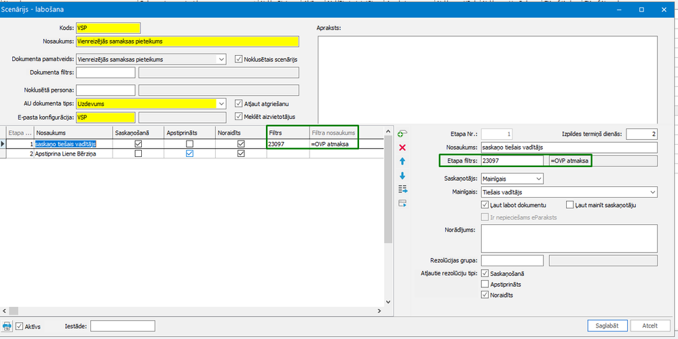Expand Mainīgais Tiešais vadītājs dropdown

click(652, 192)
